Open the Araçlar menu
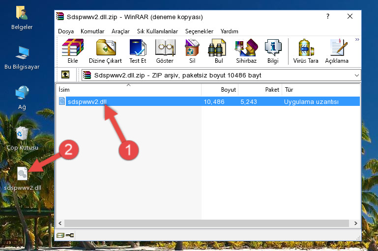The height and width of the screenshot is (251, 378). pos(120,31)
